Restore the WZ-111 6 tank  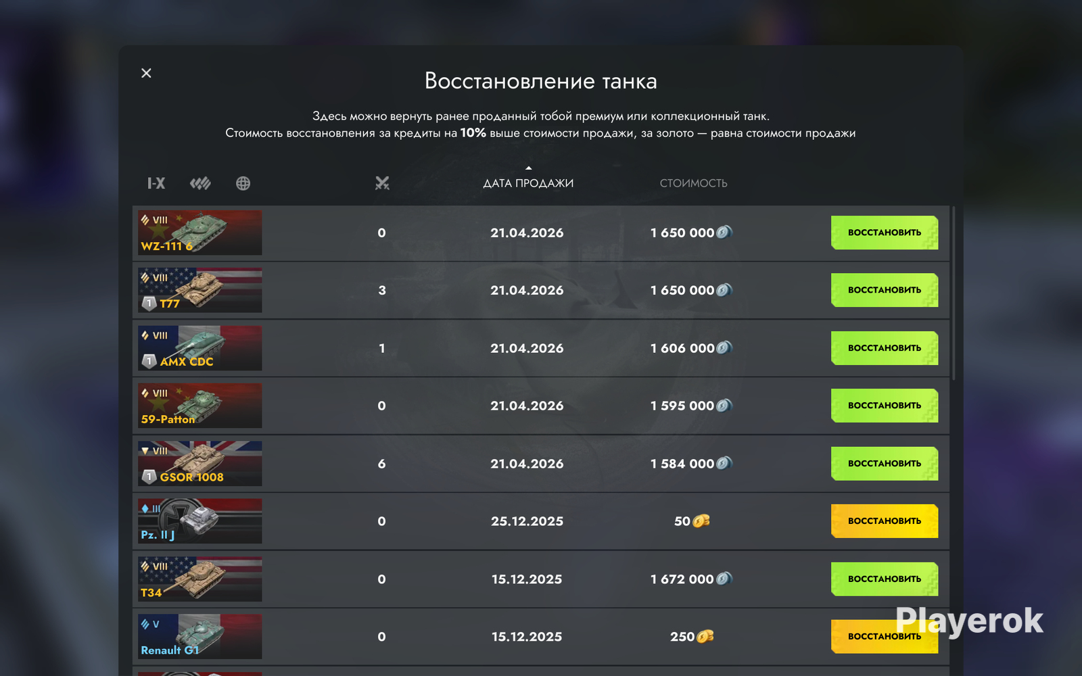click(885, 233)
